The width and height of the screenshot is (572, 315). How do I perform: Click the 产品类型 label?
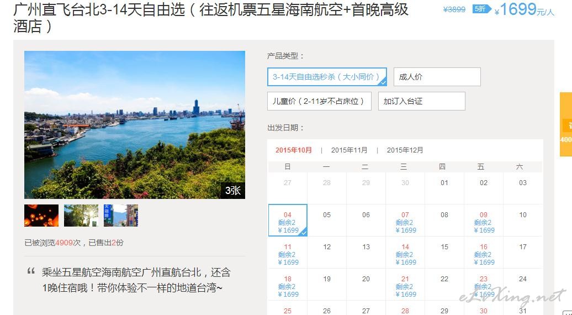coord(285,56)
